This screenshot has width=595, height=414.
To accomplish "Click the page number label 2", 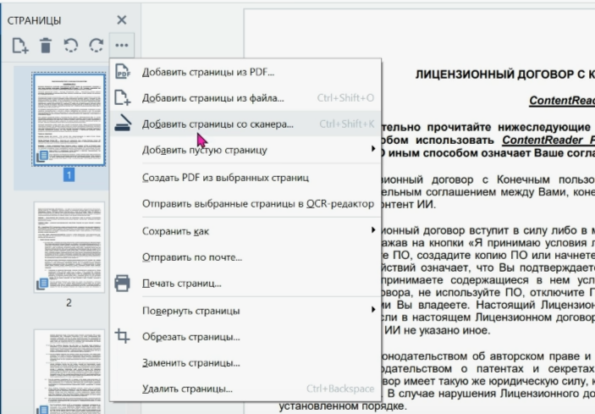I will coord(69,303).
